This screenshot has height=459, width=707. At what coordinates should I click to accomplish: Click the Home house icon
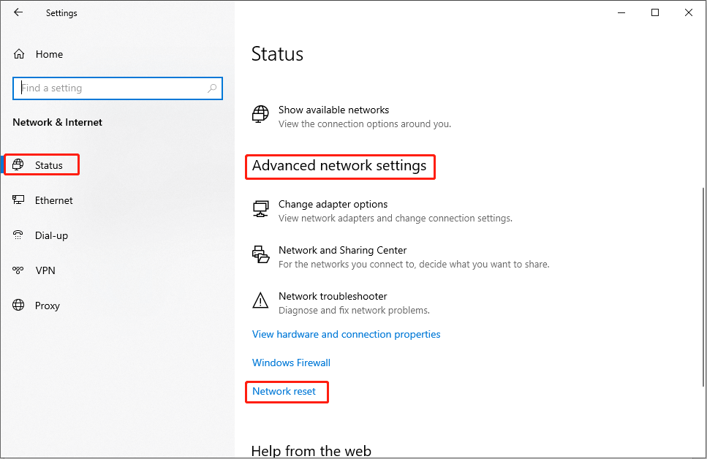click(18, 53)
